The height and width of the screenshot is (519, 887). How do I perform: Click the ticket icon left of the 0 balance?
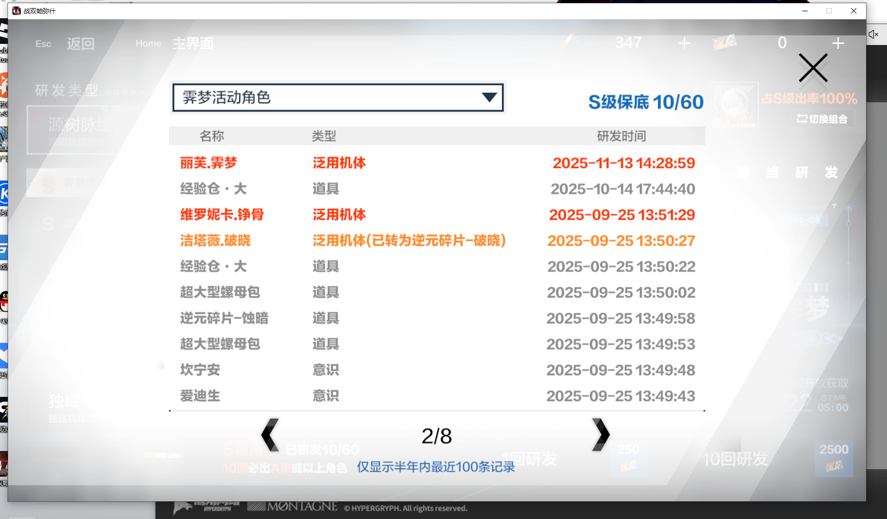pyautogui.click(x=725, y=42)
